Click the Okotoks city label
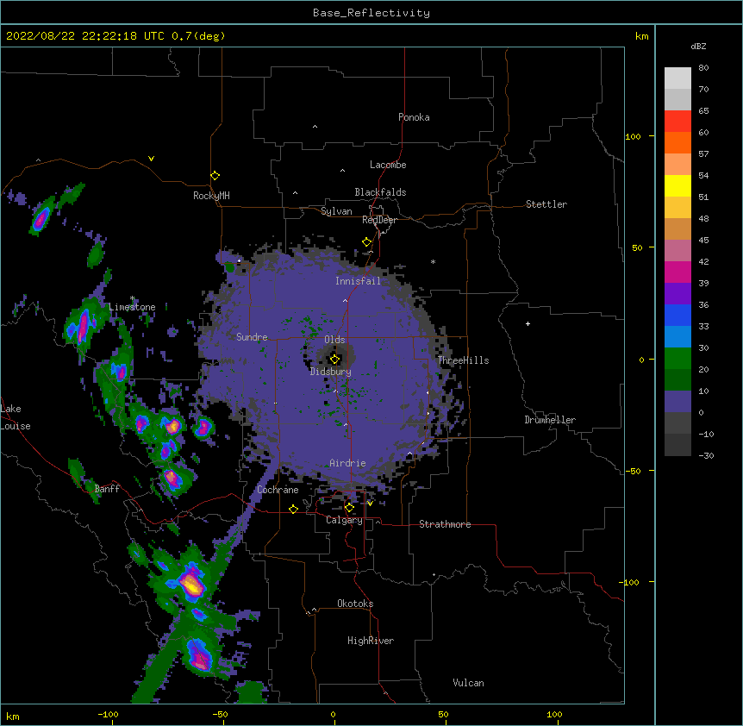 coord(355,604)
